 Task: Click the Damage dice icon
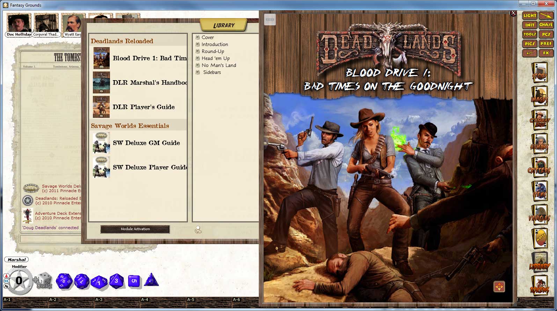[x=44, y=281]
